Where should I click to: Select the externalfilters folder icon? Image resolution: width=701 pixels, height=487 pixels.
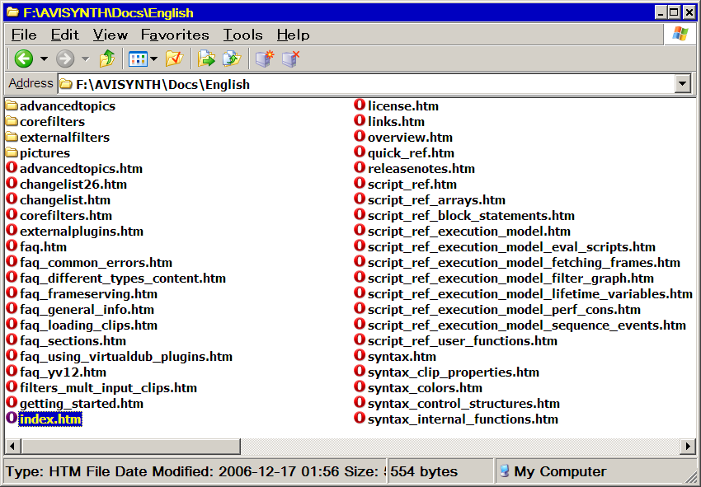coord(12,137)
